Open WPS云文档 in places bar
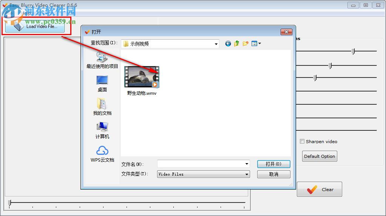Screen dimensions: 386x216 pyautogui.click(x=102, y=154)
